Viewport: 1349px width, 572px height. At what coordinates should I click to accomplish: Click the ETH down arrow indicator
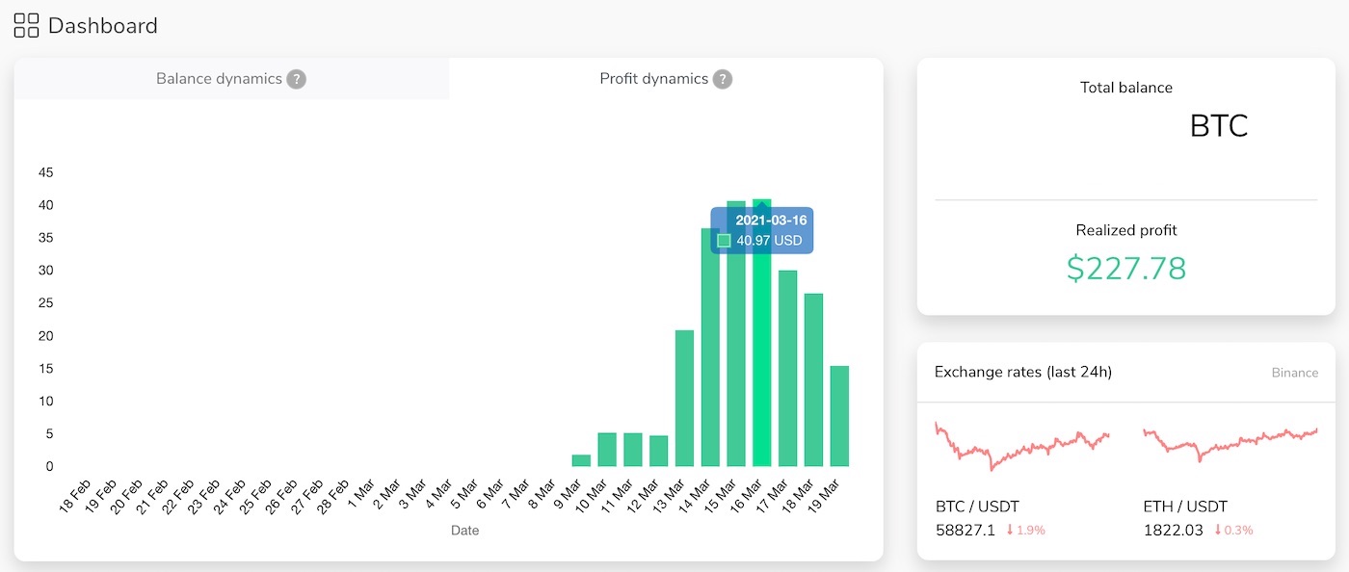pos(1218,531)
